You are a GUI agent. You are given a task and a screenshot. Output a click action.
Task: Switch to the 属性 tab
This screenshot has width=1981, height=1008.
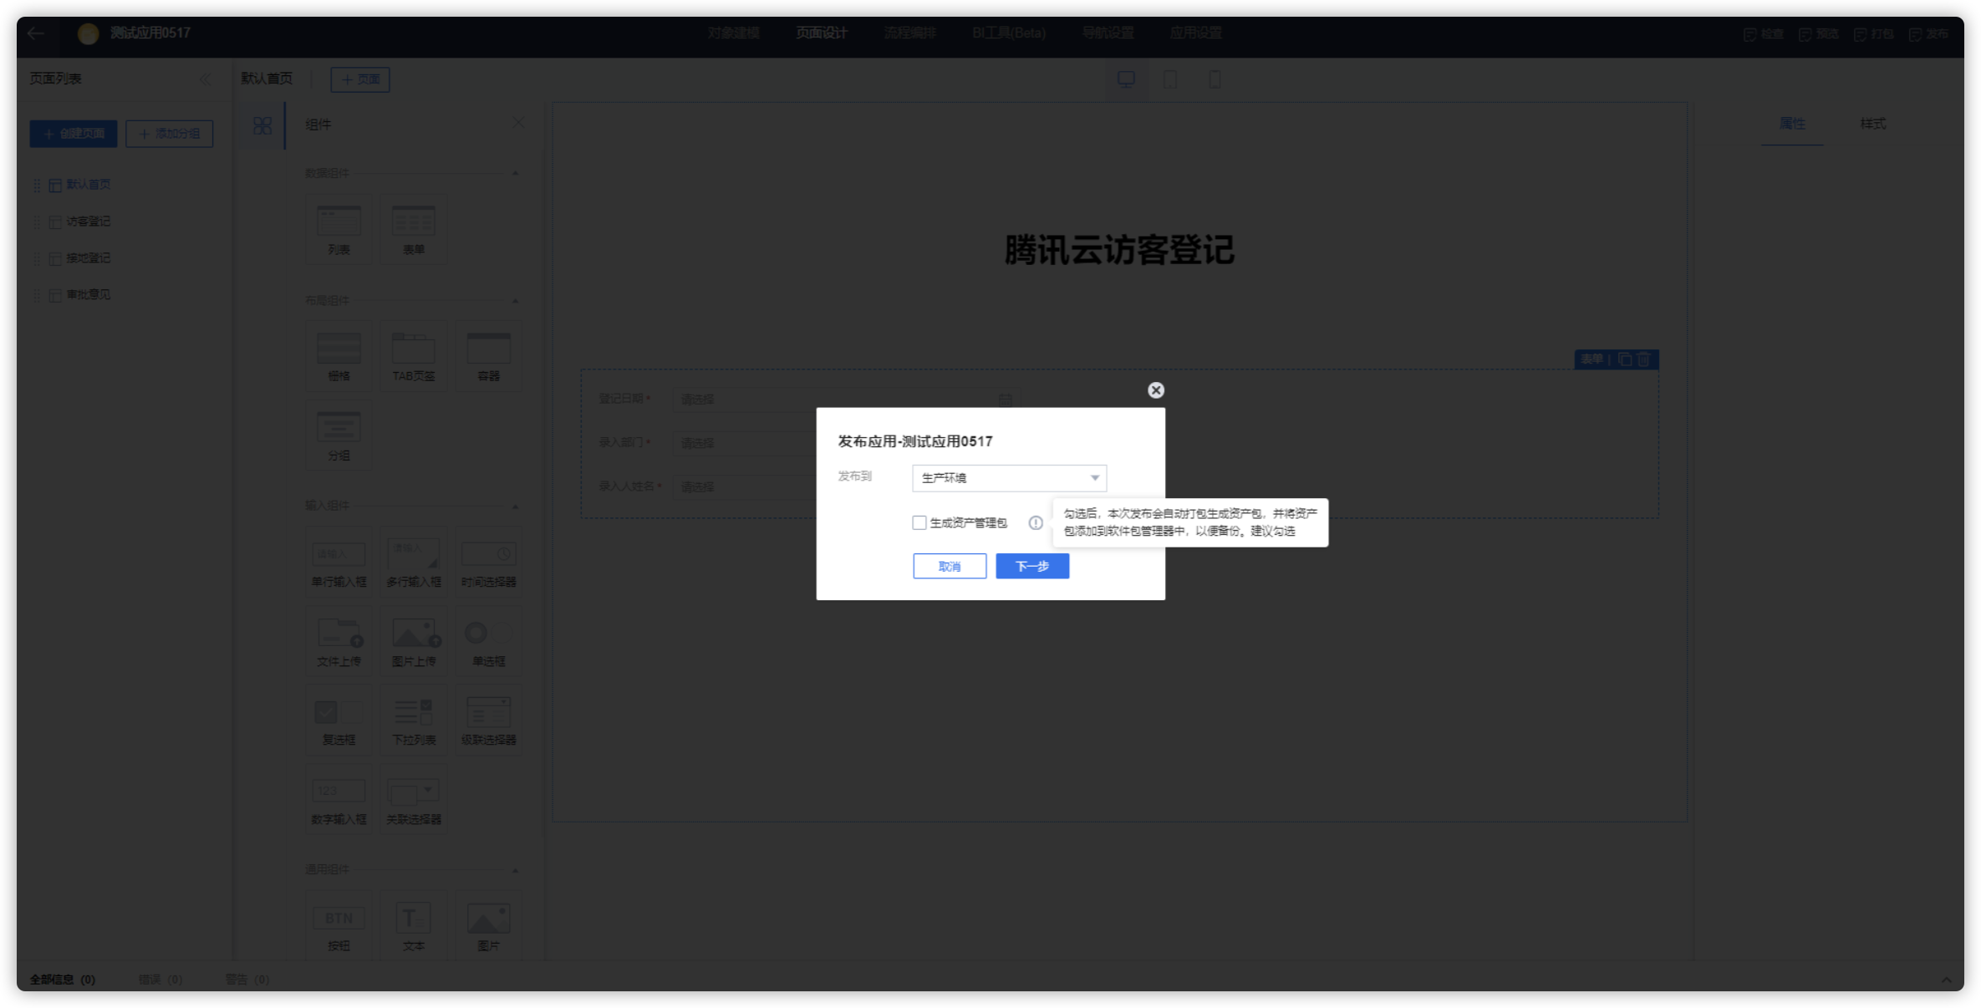(x=1792, y=124)
